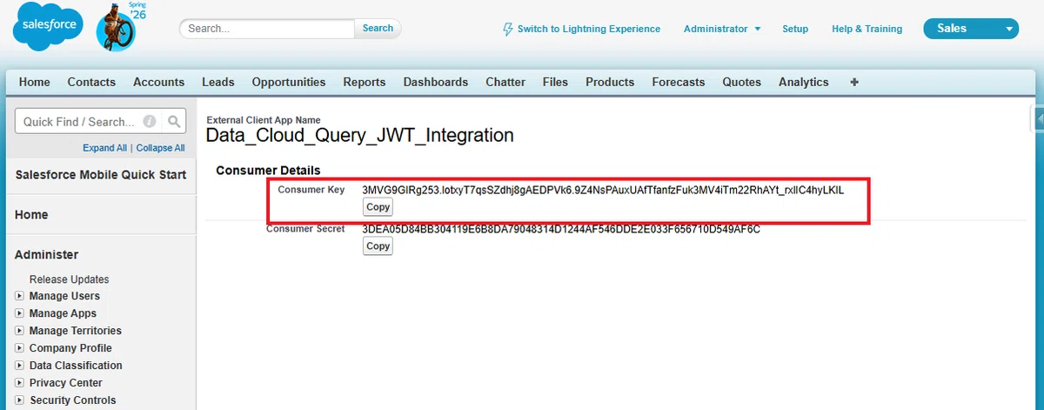Image resolution: width=1044 pixels, height=410 pixels.
Task: Click the Quick Find magnifier search icon
Action: [x=175, y=122]
